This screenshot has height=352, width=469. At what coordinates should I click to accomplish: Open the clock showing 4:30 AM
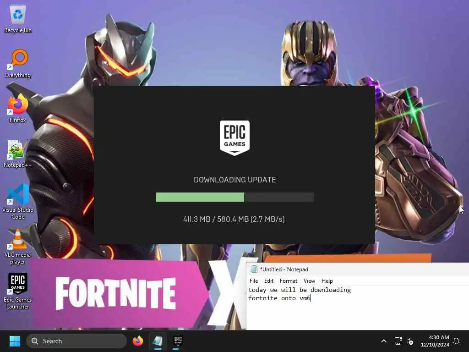coord(435,341)
